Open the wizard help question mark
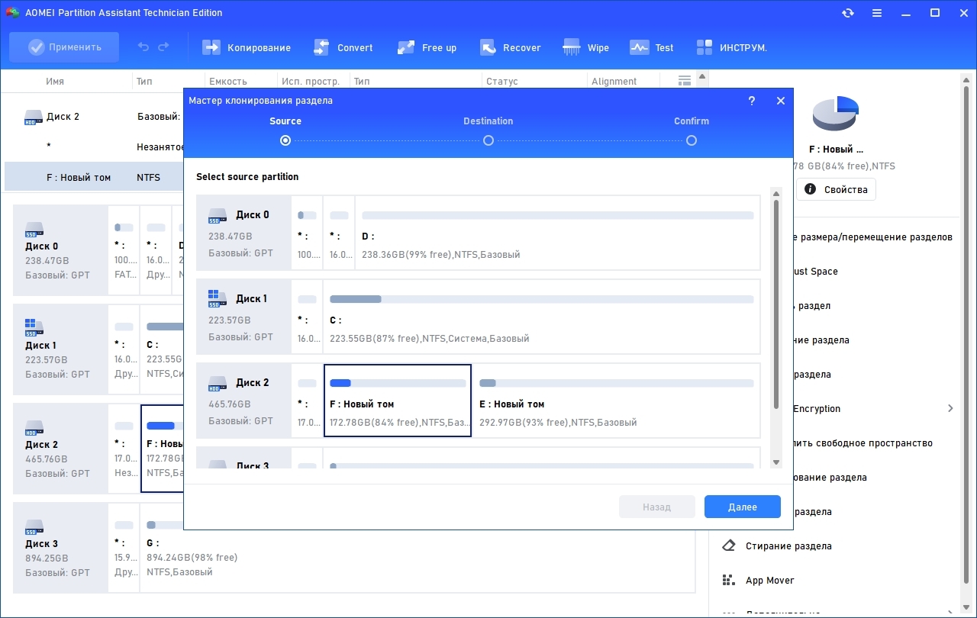The image size is (977, 618). tap(752, 101)
